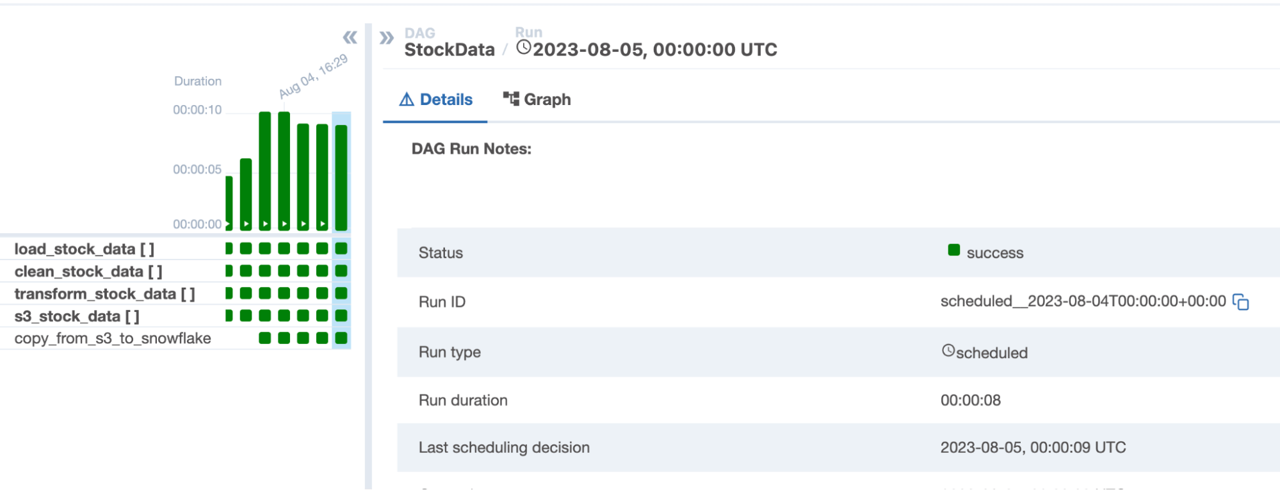Expand the s3_stock_data task group
This screenshot has width=1280, height=490.
click(x=76, y=316)
